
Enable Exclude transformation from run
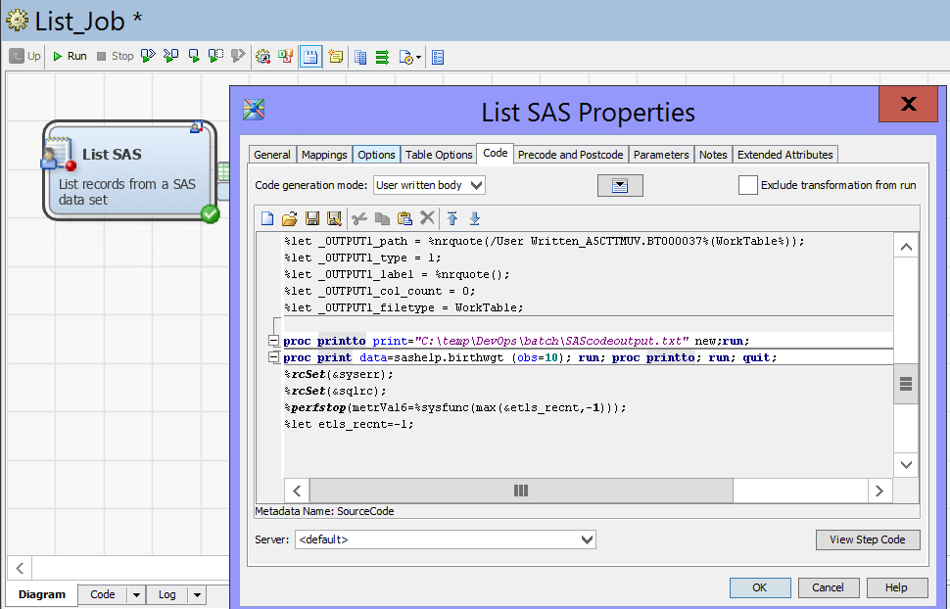(747, 185)
